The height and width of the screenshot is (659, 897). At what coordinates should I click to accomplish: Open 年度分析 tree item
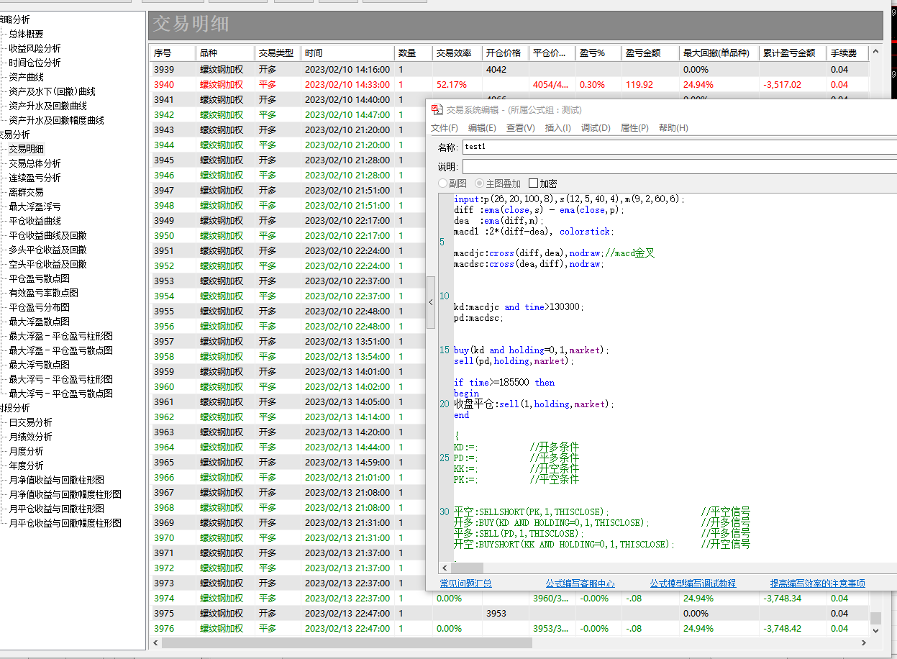26,465
